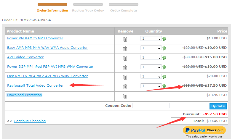Click the blue Update button
The height and width of the screenshot is (139, 235).
pos(218,106)
